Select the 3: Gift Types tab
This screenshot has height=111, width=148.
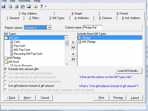(x=57, y=18)
